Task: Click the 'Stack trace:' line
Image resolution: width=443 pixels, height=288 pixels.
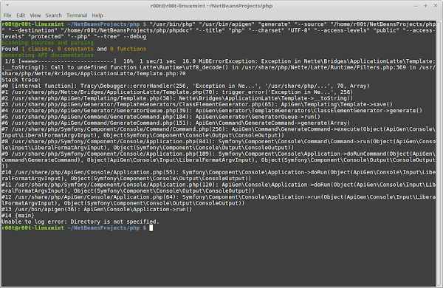Action: pyautogui.click(x=21, y=80)
